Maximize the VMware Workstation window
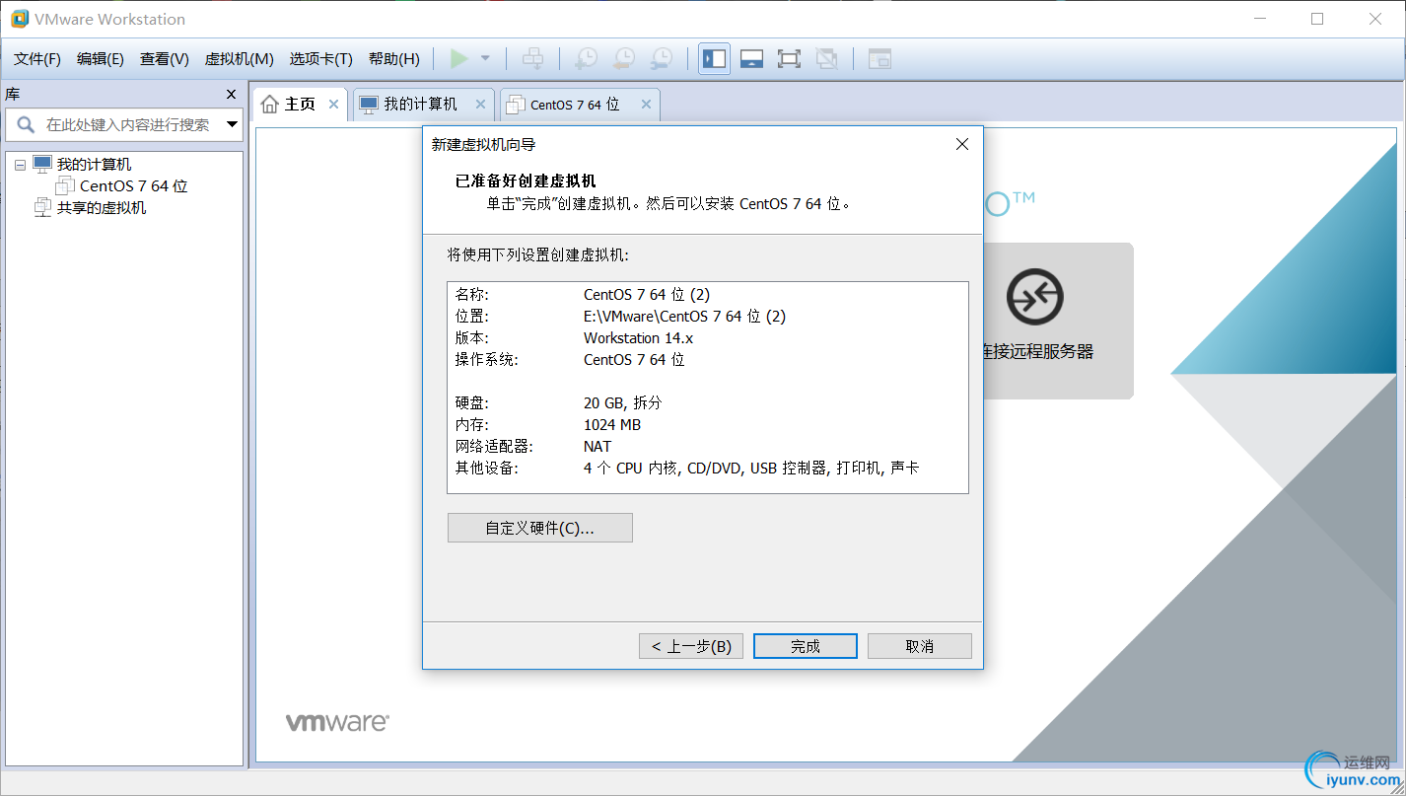Screen dimensions: 1406x796 tap(1317, 19)
